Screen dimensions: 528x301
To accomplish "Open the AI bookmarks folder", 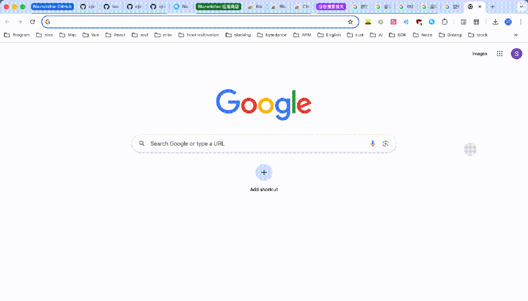I will point(376,35).
